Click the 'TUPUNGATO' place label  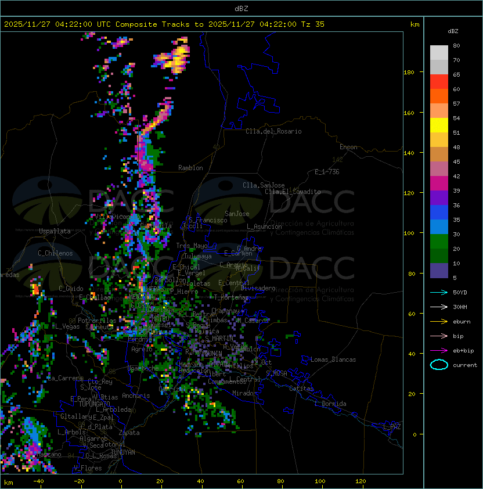[x=95, y=404]
